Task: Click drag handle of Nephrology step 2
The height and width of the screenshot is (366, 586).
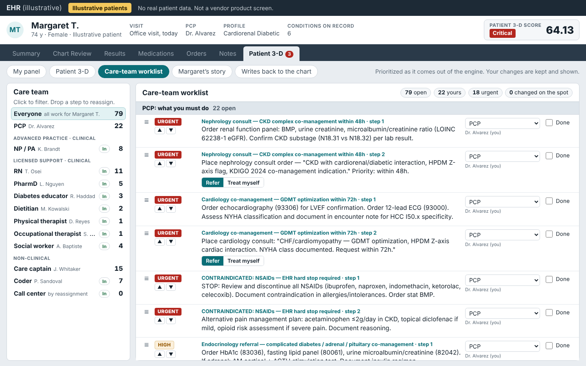Action: point(146,155)
